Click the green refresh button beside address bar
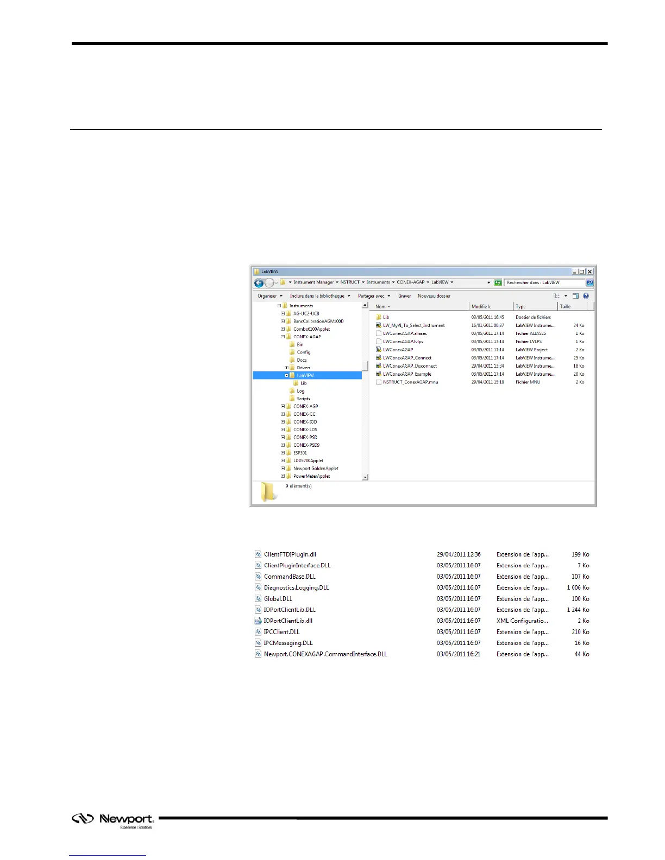 pyautogui.click(x=498, y=282)
